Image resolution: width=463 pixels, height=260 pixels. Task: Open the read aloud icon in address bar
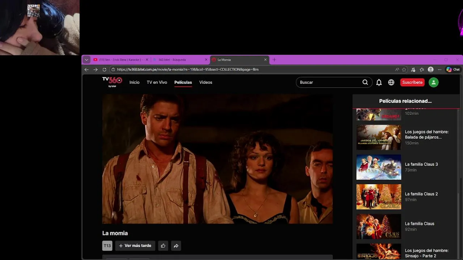click(x=397, y=69)
